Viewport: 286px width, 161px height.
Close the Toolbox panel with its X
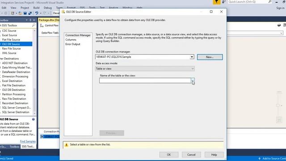pos(34,20)
